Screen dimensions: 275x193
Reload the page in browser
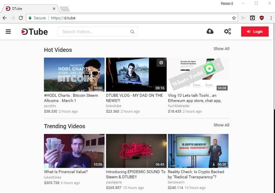21,18
